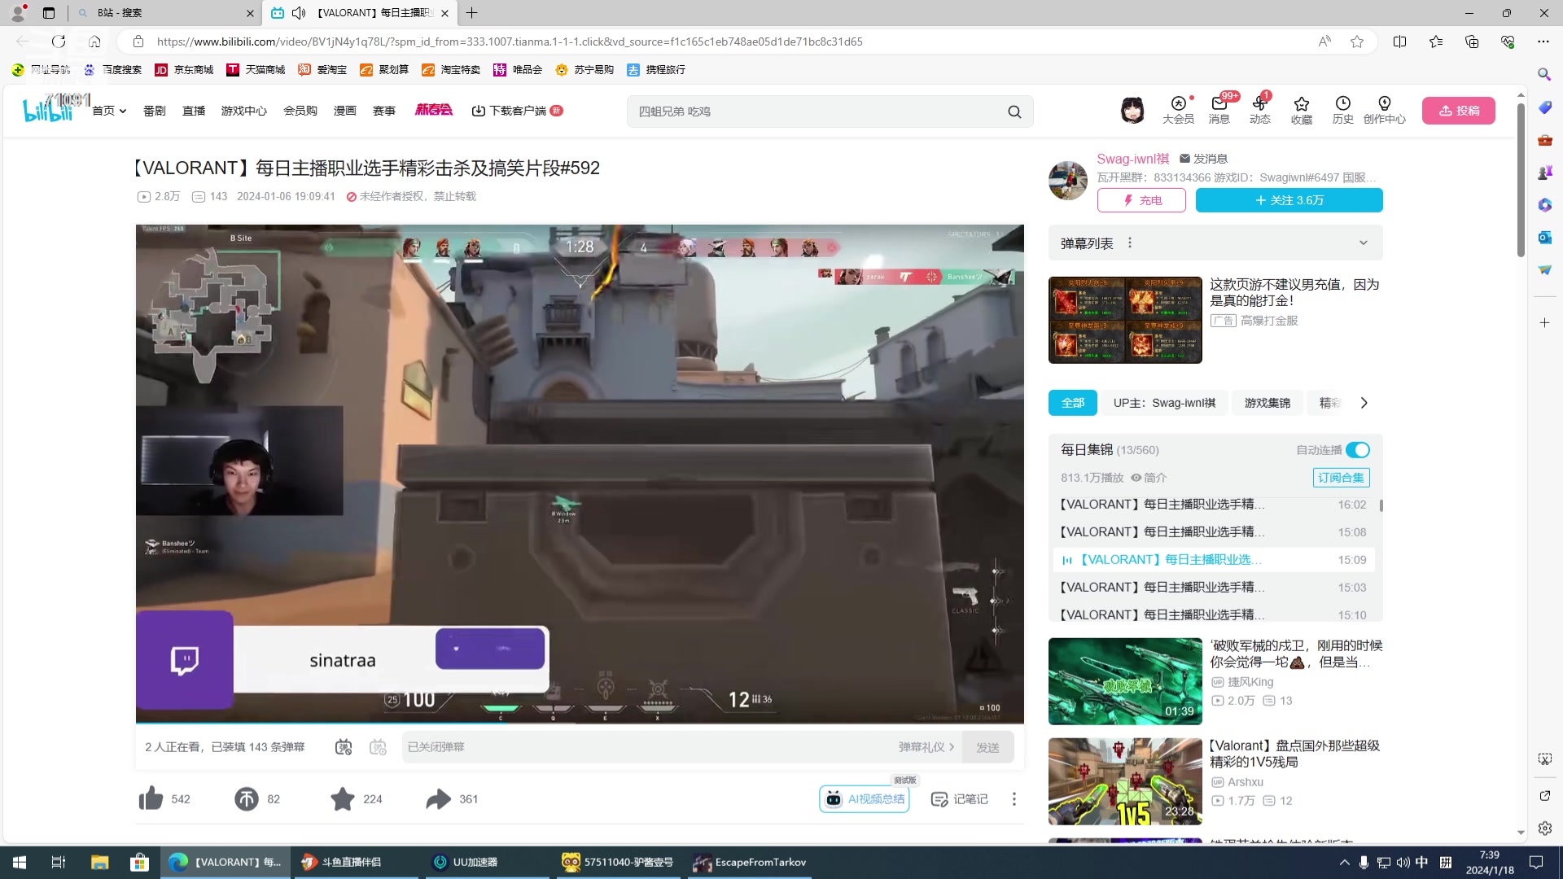Select the 全部 filter tab

[1073, 403]
